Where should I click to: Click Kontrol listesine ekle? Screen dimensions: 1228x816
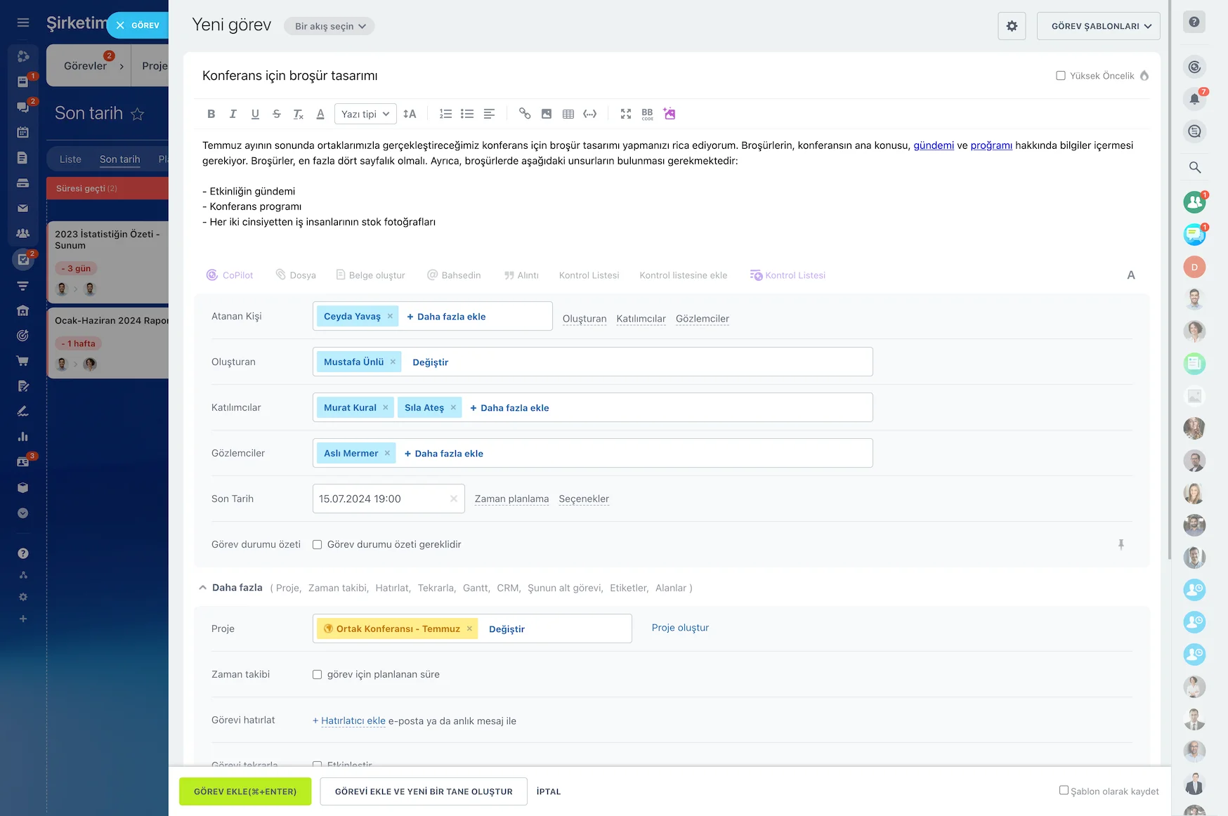[684, 275]
